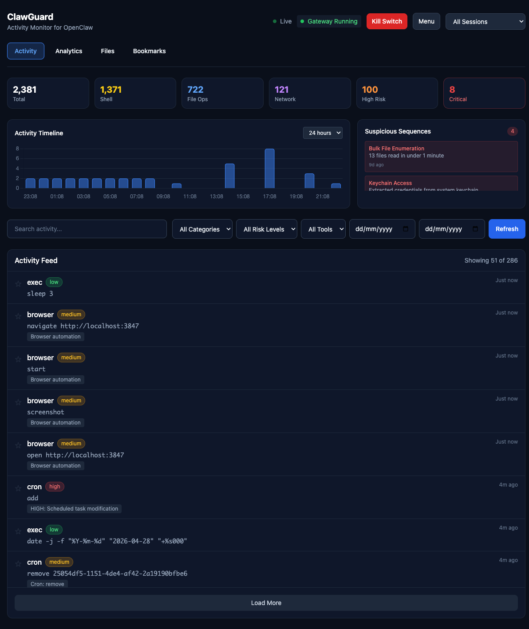Expand the All Risk Levels dropdown
Viewport: 529px width, 629px height.
tap(266, 229)
